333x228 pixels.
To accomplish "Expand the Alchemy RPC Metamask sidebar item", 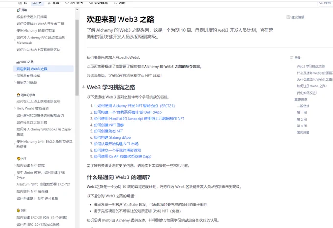I will tap(15, 40).
